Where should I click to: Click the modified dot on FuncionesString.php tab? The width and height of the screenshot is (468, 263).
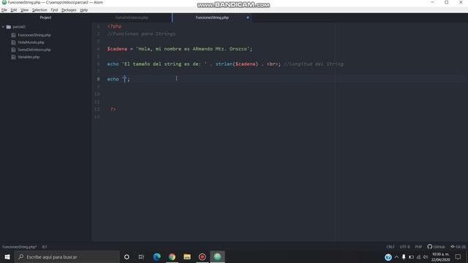248,18
